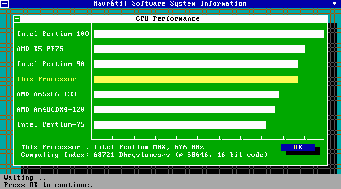This screenshot has width=341, height=189.
Task: Click the Intel Pentium-100 performance bar
Action: 209,34
